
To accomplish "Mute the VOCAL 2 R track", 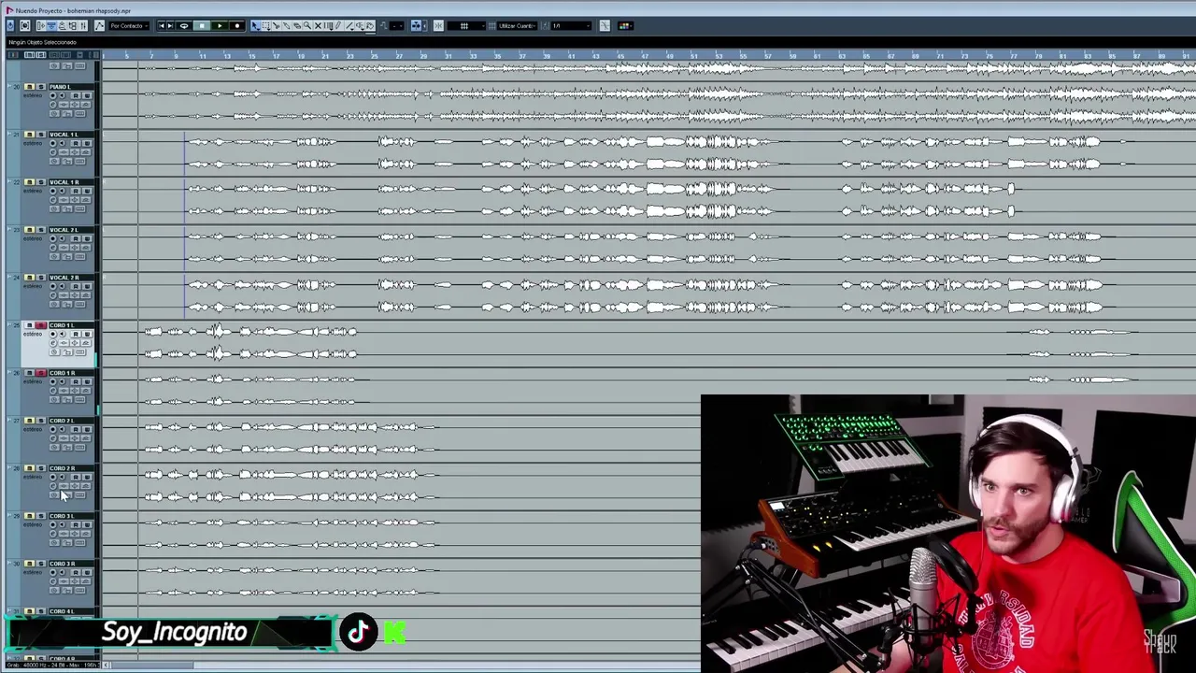I will point(29,278).
